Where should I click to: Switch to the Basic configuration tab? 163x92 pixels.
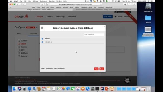tap(19, 33)
